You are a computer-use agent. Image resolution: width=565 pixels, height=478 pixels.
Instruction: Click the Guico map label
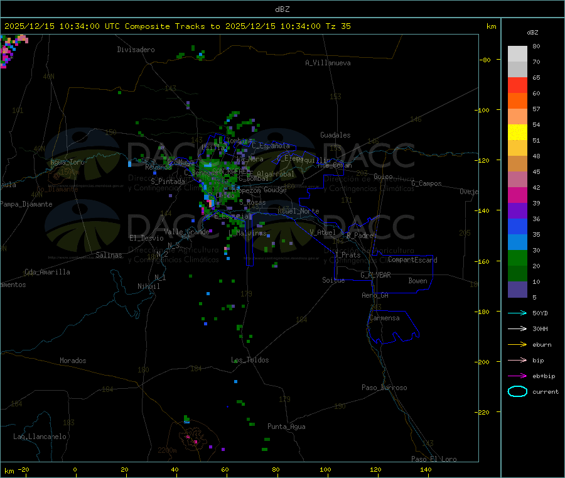[383, 177]
